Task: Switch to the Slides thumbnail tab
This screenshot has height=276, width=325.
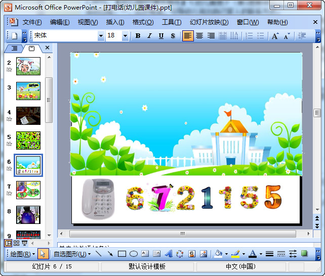Action: pos(31,49)
